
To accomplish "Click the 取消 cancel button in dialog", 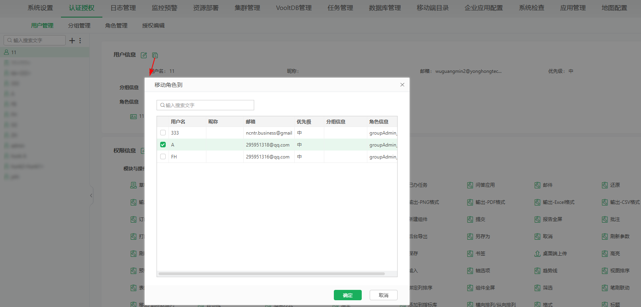I will [x=384, y=295].
